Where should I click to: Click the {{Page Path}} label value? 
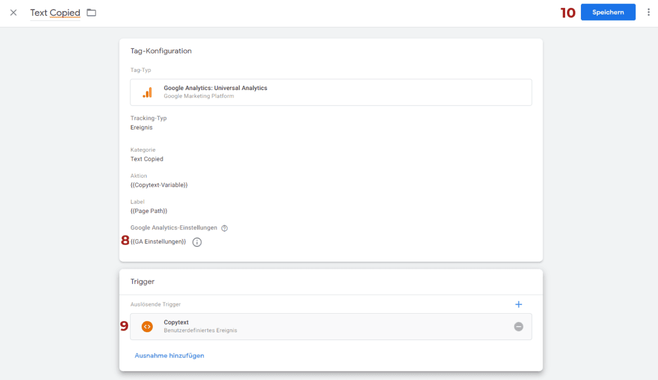(149, 211)
